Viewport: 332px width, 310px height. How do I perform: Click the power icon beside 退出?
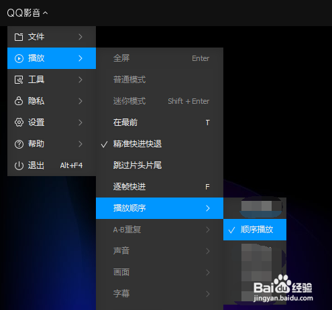19,165
